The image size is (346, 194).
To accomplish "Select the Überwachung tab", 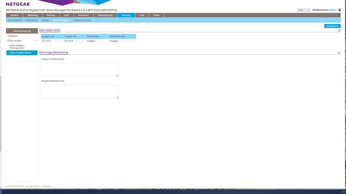I will [x=105, y=15].
